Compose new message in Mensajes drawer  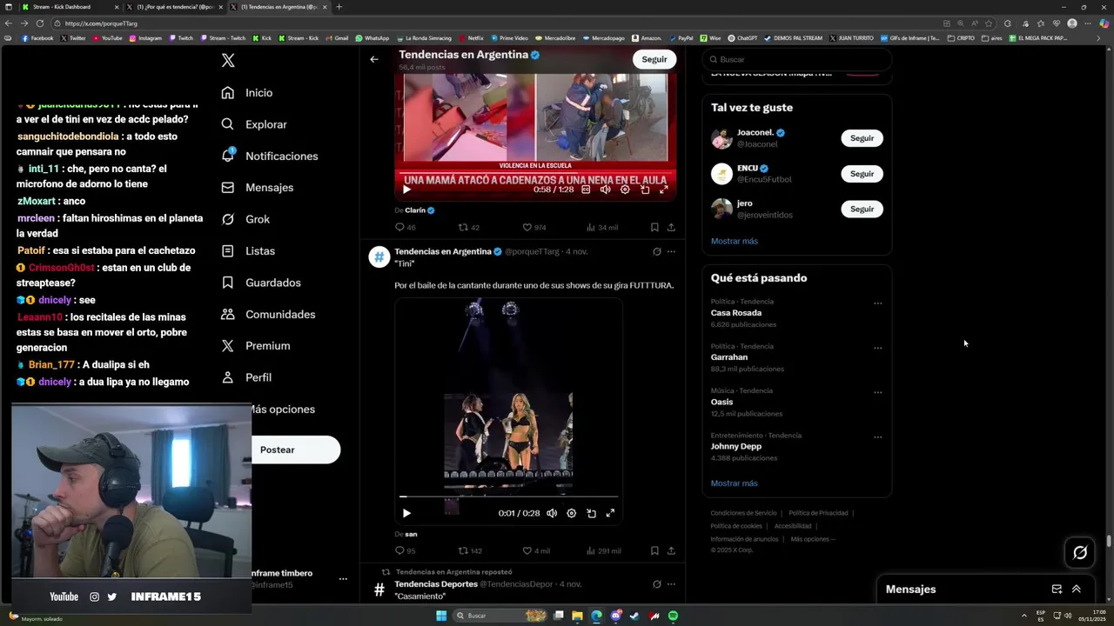click(x=1057, y=589)
